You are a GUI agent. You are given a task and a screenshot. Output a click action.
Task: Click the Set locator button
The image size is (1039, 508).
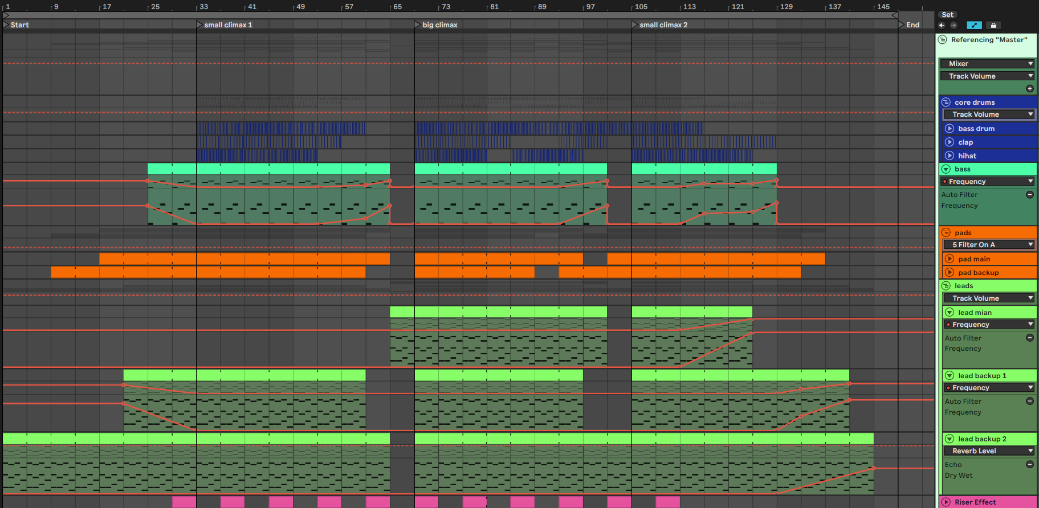(x=947, y=15)
